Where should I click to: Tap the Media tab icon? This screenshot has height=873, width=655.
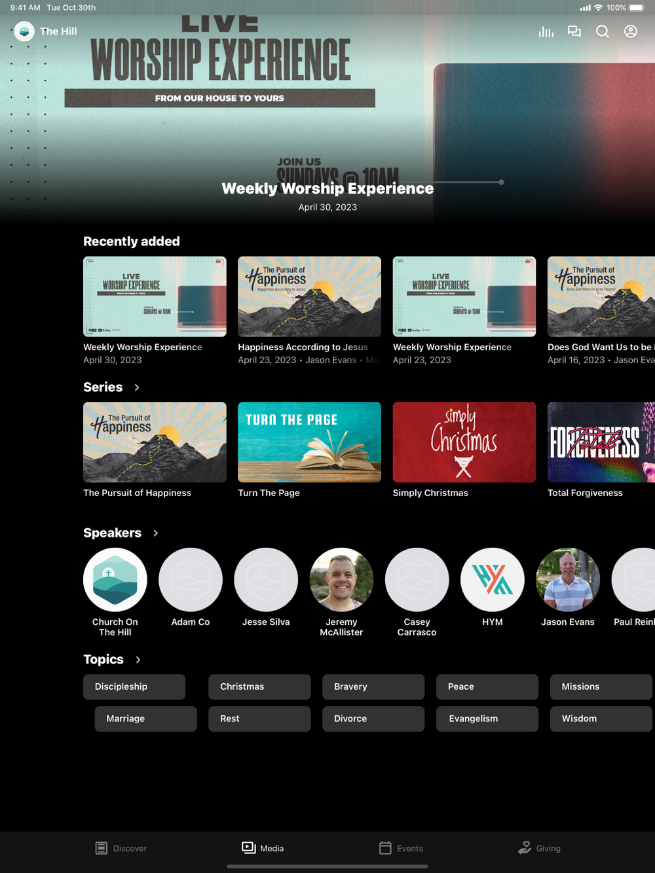249,847
